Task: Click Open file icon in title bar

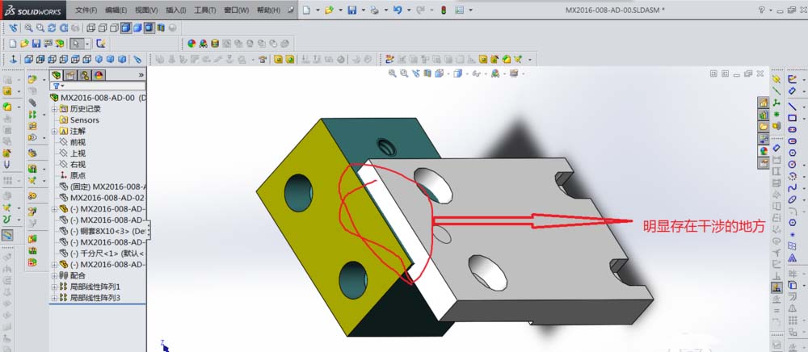Action: click(x=329, y=10)
